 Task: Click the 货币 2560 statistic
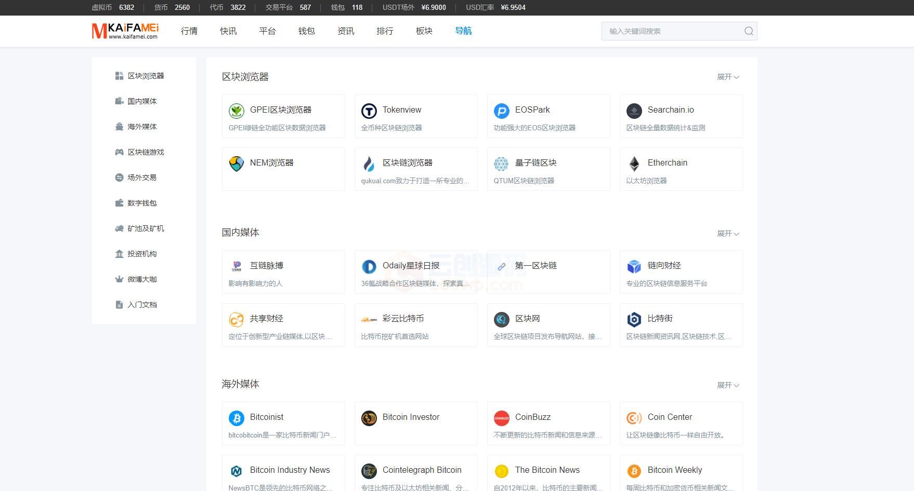pyautogui.click(x=172, y=7)
